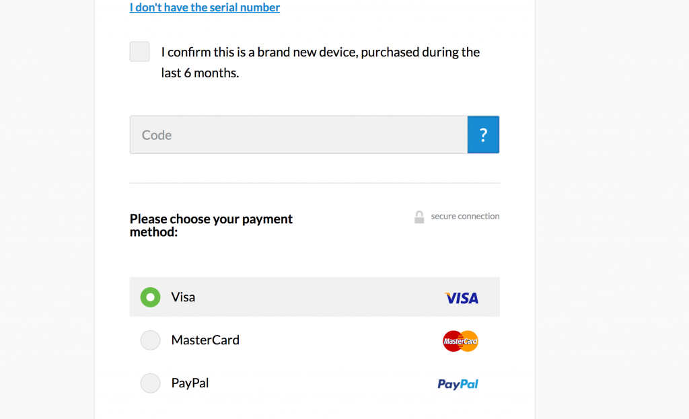Click the "PayPal" payment label text

tap(190, 383)
